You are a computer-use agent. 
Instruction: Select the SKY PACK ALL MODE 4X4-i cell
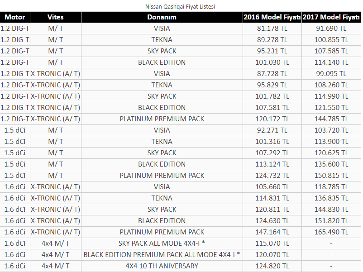tap(162, 243)
